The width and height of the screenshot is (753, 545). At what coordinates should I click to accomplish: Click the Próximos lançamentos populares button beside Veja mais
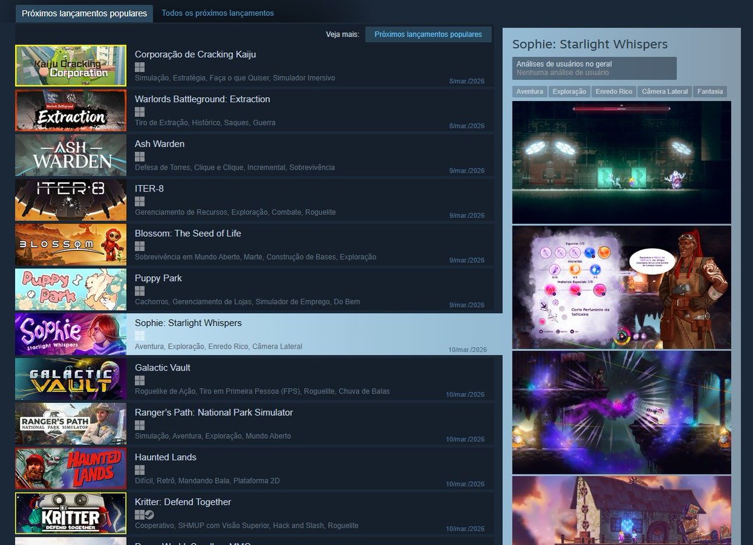(x=428, y=34)
